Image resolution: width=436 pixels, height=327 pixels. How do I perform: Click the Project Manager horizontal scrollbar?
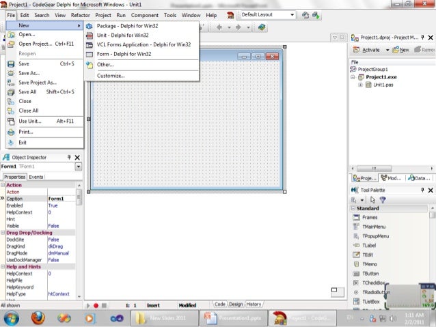pos(374,169)
